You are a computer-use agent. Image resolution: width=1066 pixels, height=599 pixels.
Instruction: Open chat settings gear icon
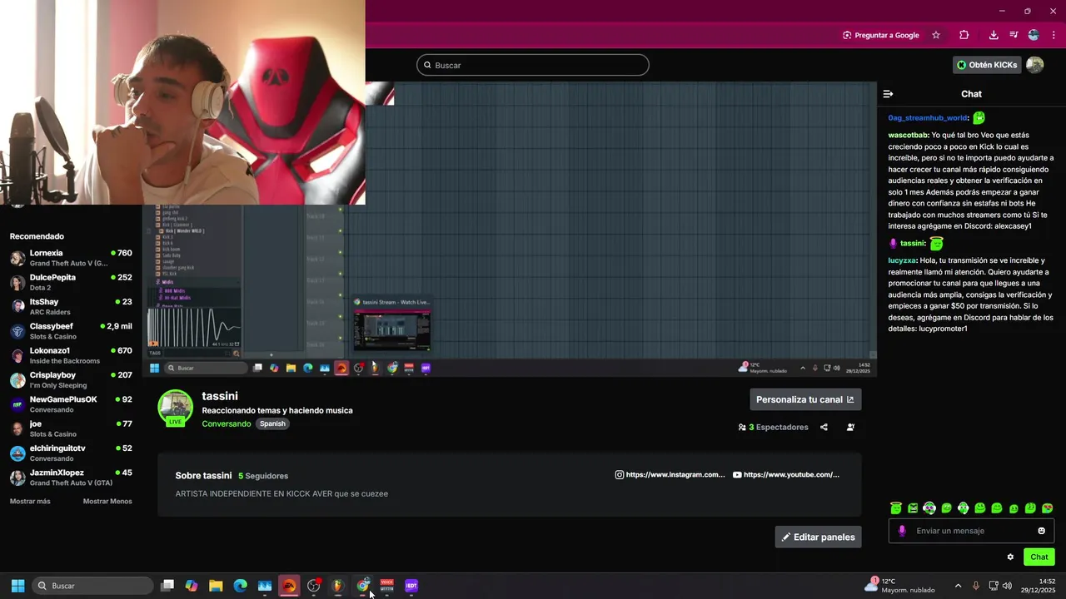1010,557
